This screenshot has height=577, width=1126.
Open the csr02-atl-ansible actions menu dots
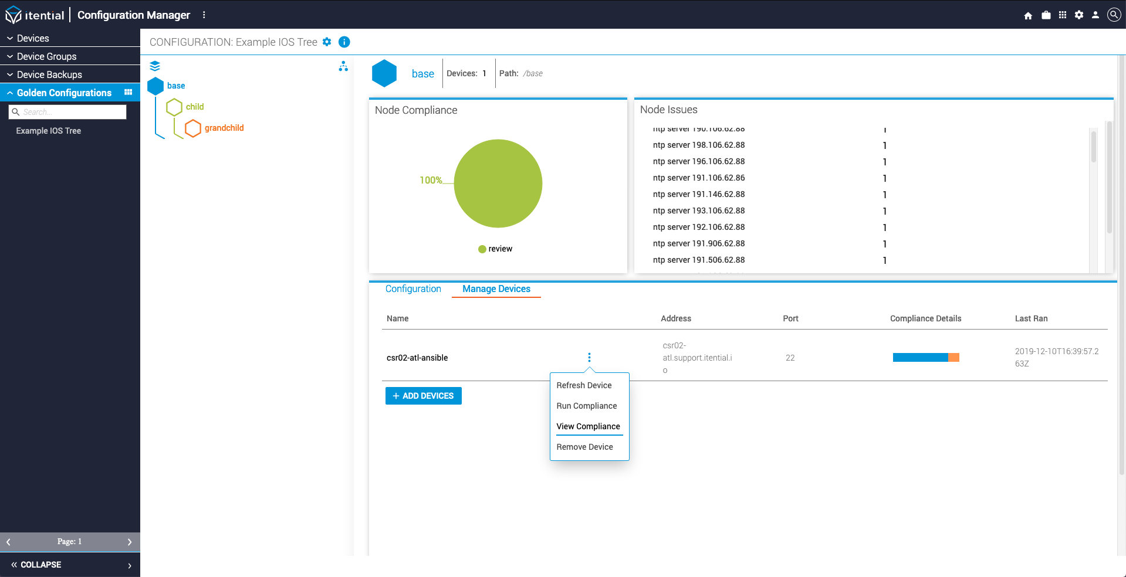point(589,358)
